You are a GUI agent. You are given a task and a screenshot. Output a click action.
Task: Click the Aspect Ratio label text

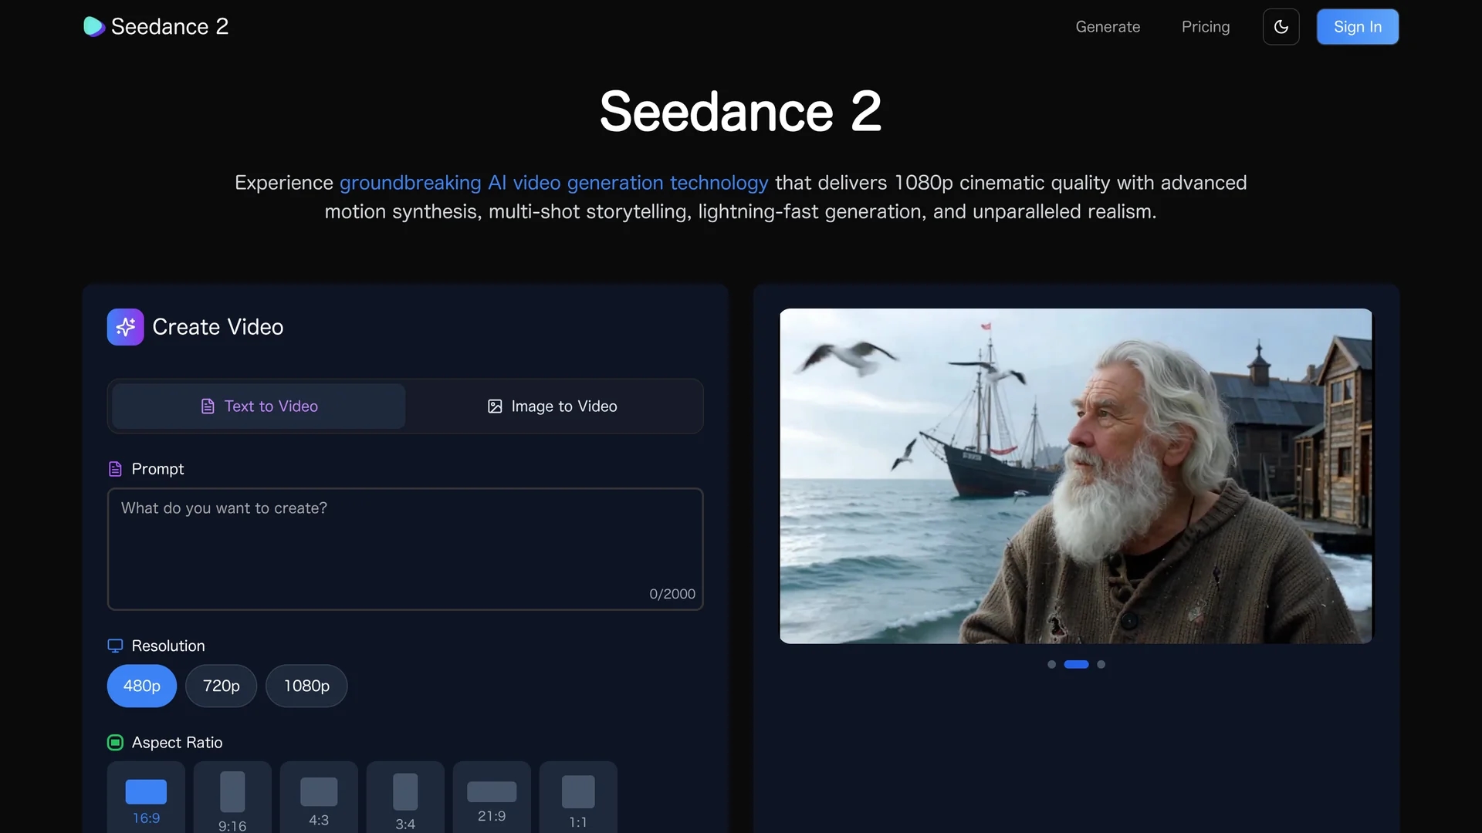[177, 743]
